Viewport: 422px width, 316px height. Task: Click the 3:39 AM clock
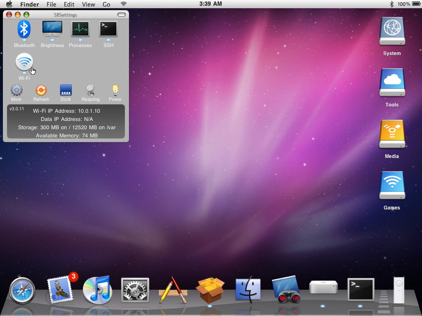coord(211,4)
